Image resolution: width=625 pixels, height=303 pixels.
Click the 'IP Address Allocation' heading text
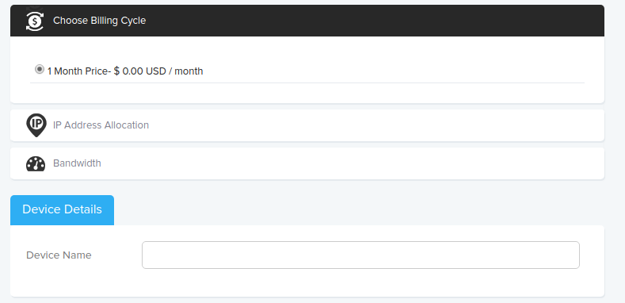pyautogui.click(x=101, y=125)
